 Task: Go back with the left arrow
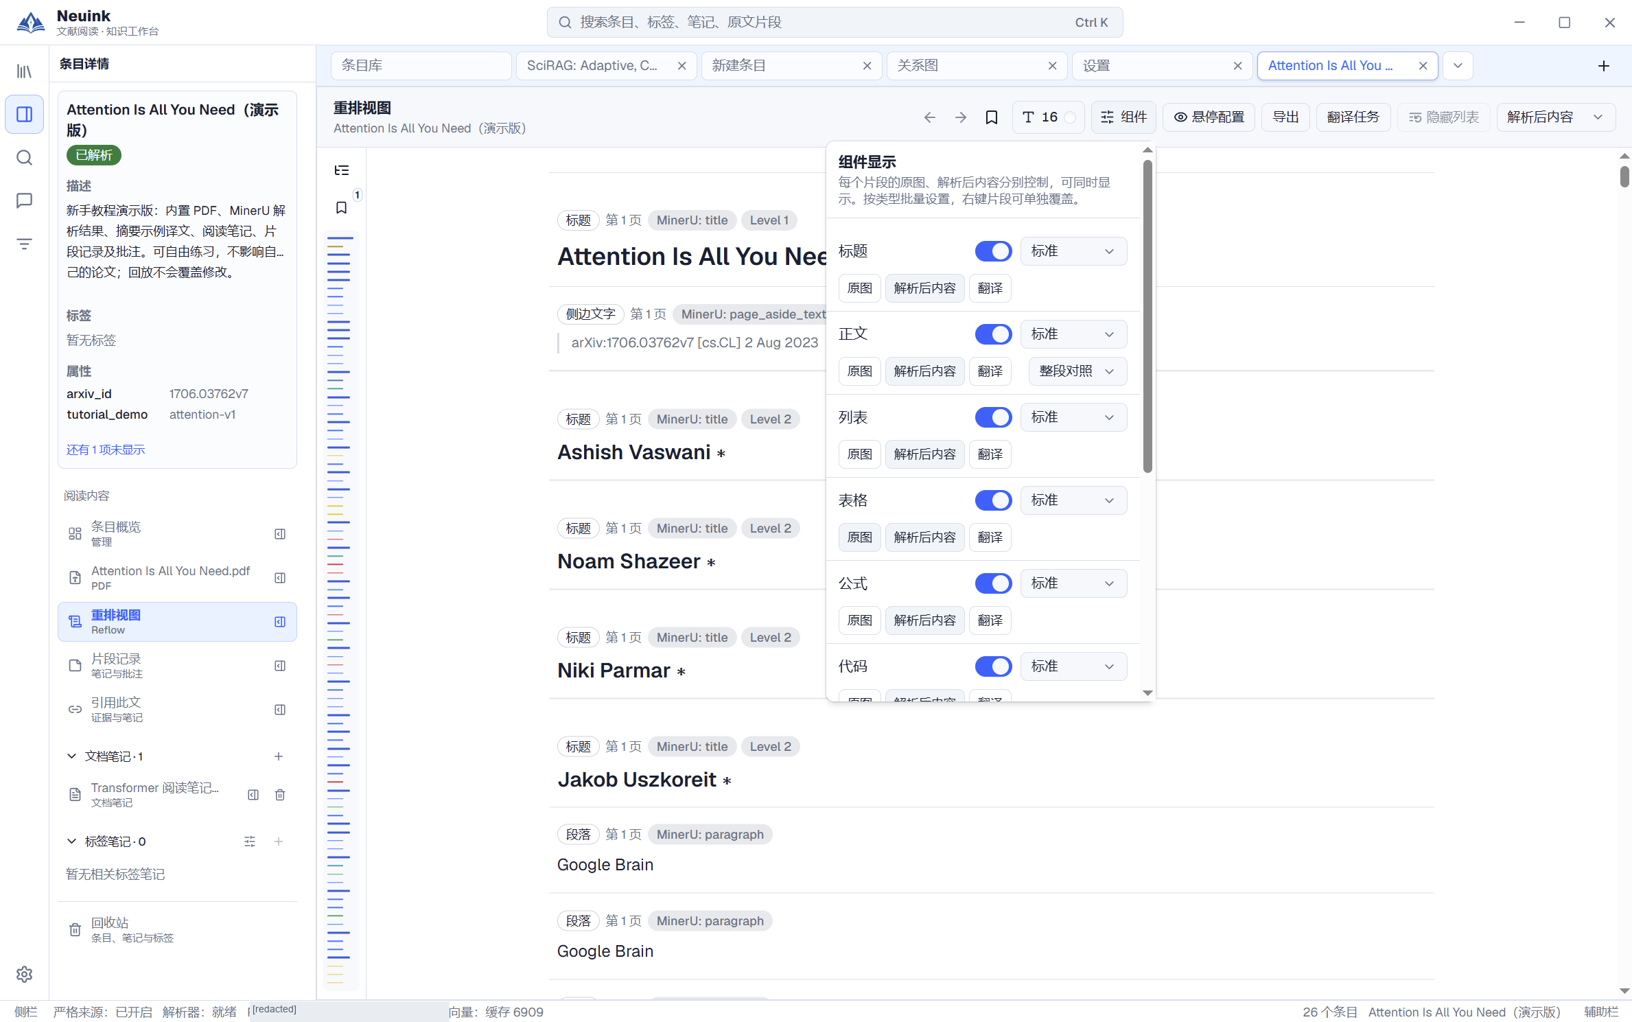[x=929, y=117]
